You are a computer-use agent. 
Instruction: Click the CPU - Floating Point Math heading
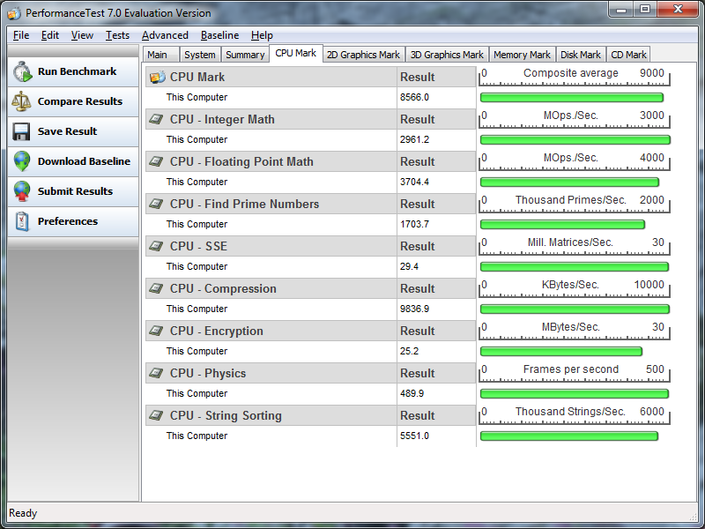click(x=241, y=162)
